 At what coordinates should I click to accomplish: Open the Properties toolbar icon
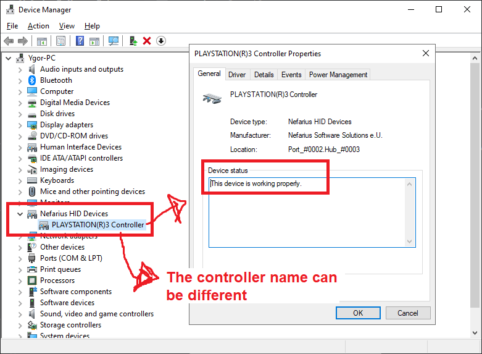pos(61,41)
